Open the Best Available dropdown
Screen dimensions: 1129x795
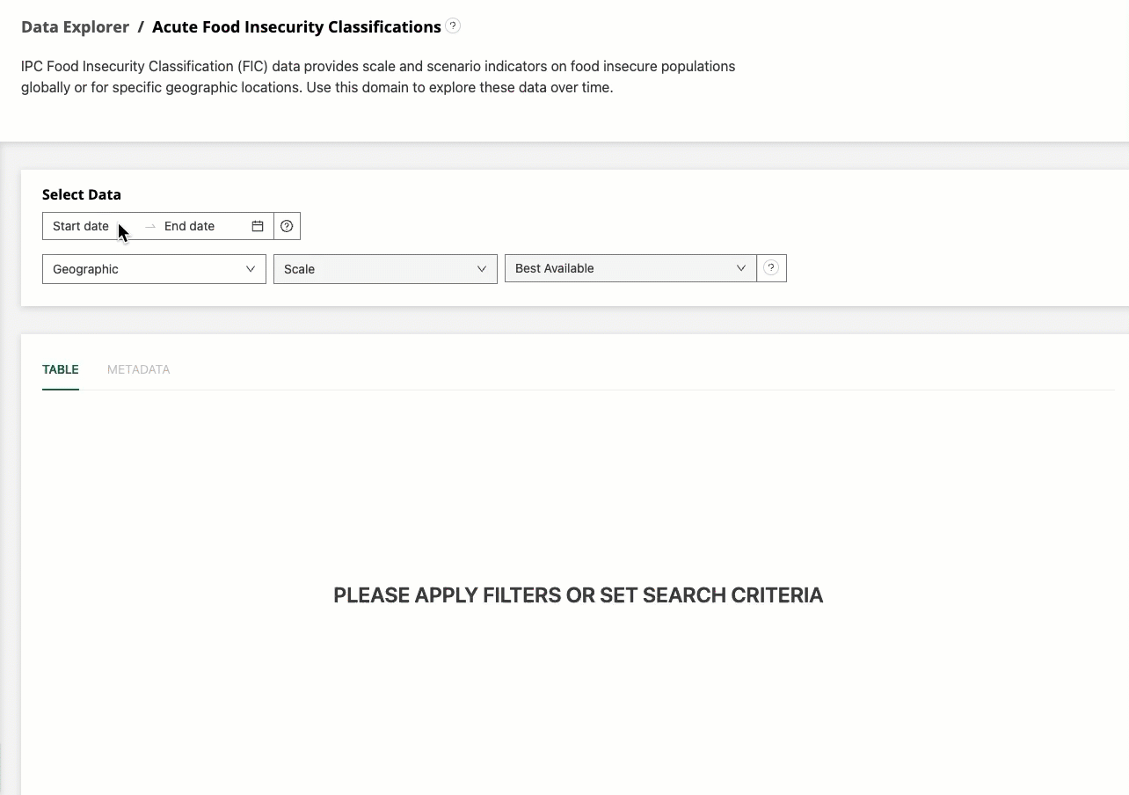pos(630,267)
